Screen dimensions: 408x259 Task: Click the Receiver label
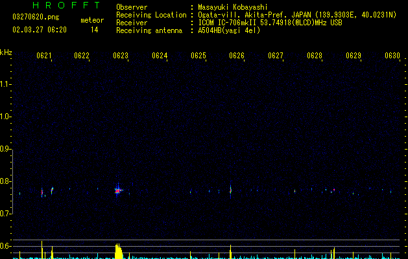click(x=132, y=23)
